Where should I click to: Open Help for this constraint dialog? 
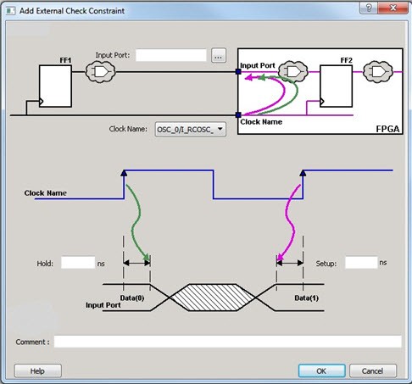click(38, 370)
